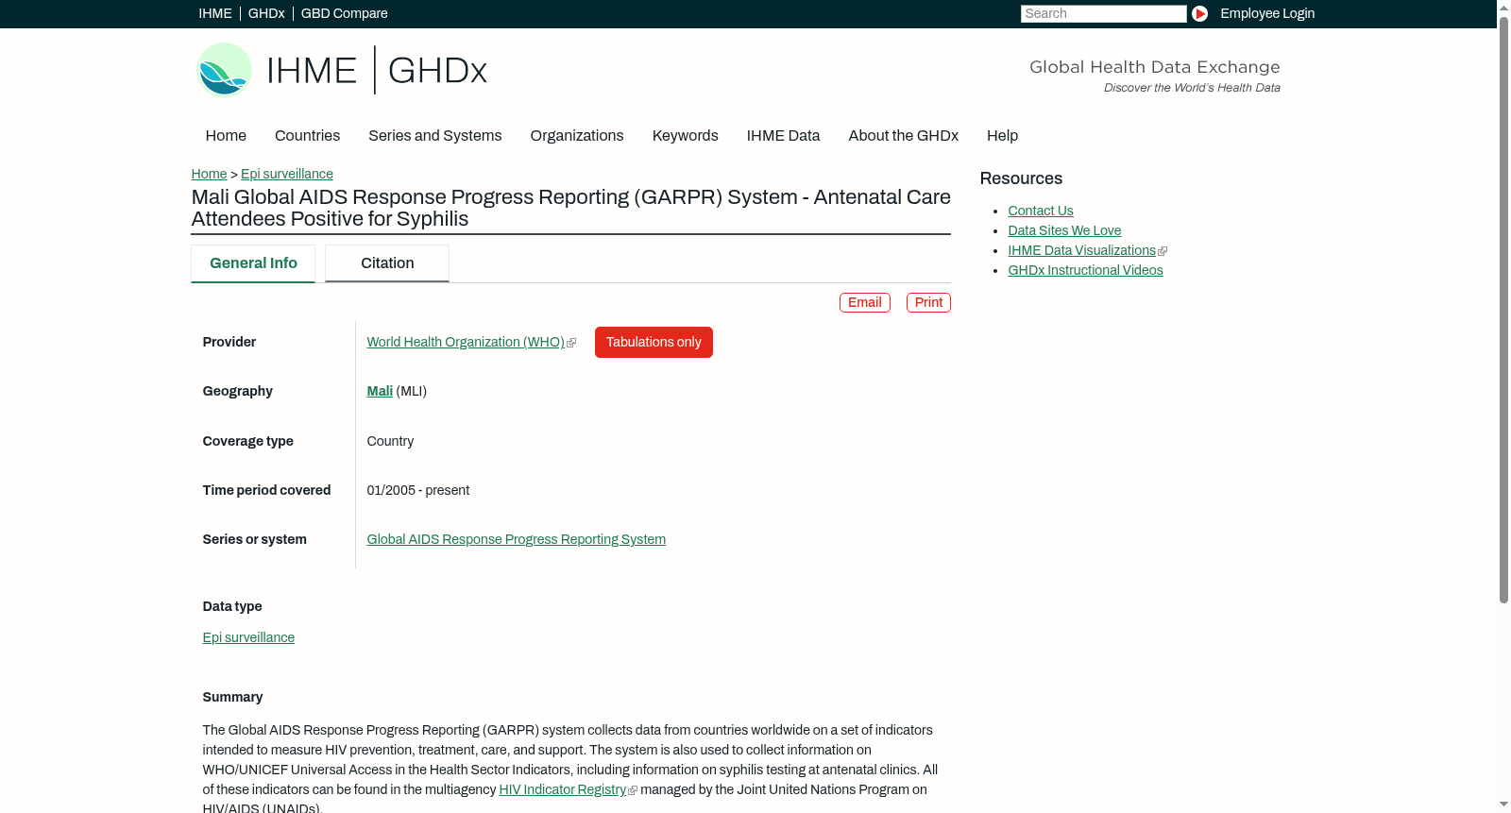The width and height of the screenshot is (1511, 813).
Task: Select the General Info tab
Action: click(x=253, y=263)
